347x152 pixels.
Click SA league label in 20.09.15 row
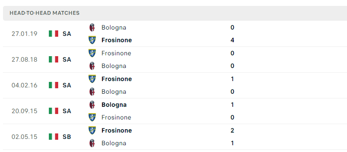pyautogui.click(x=67, y=111)
